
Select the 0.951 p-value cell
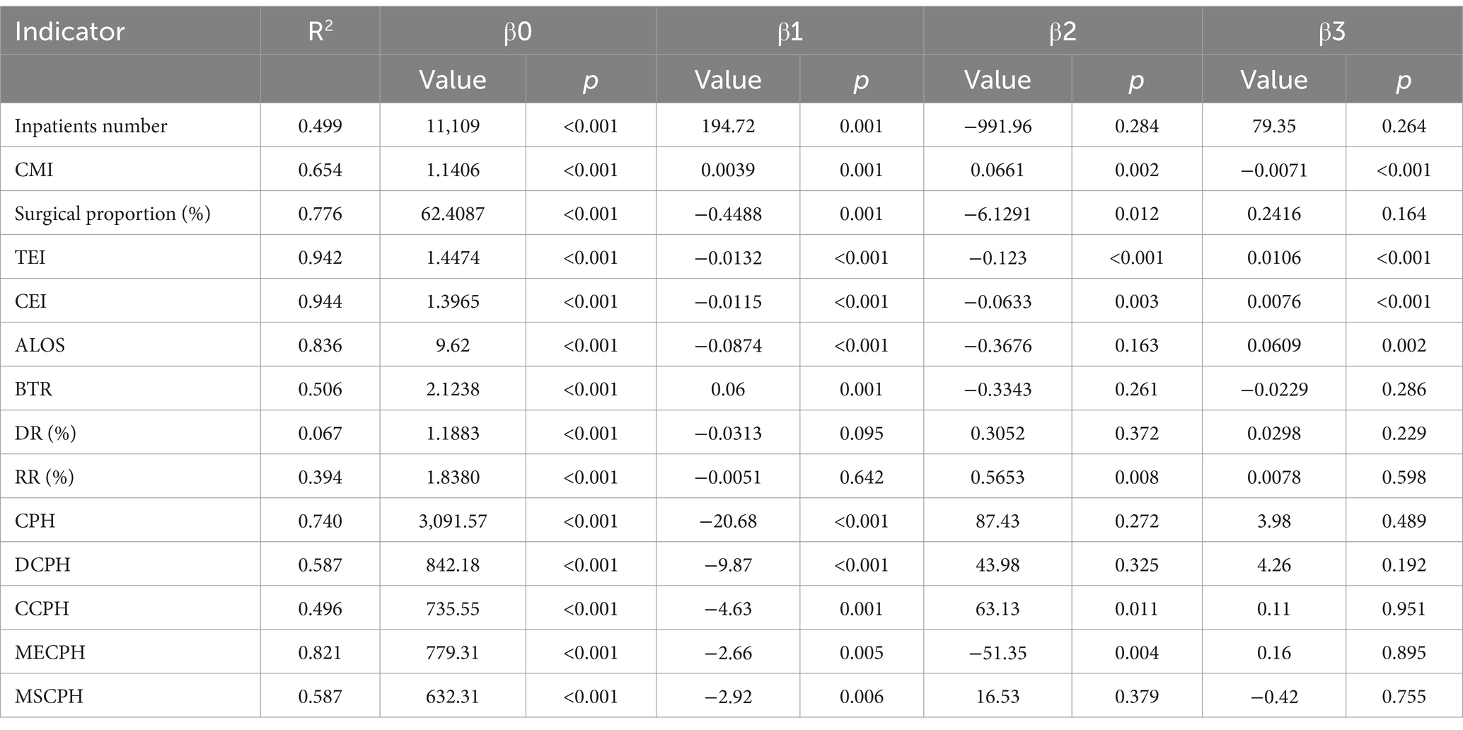[x=1404, y=608]
